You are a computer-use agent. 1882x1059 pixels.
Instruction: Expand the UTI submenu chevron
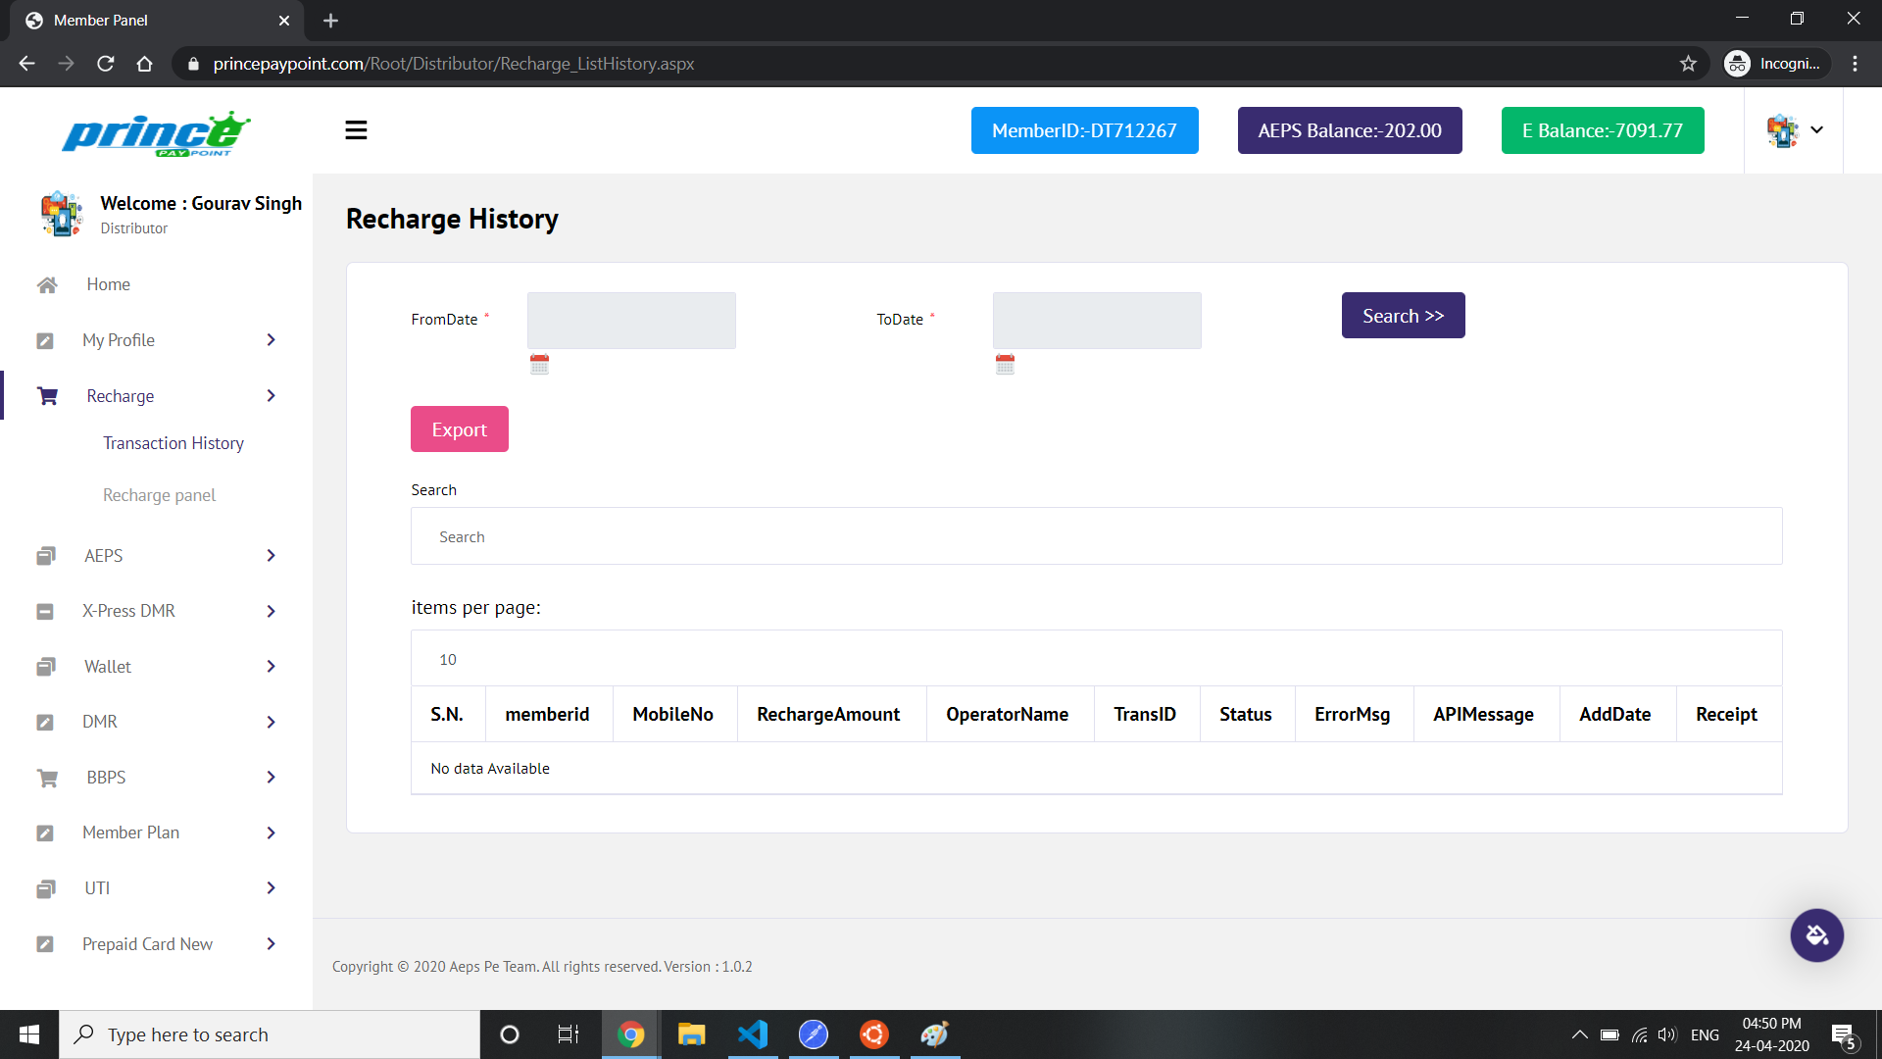tap(272, 888)
